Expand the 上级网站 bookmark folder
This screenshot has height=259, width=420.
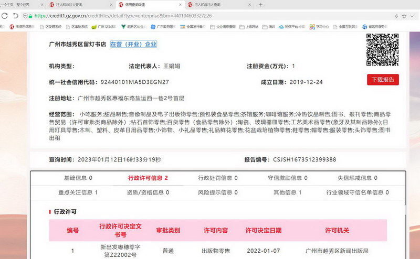click(x=251, y=26)
